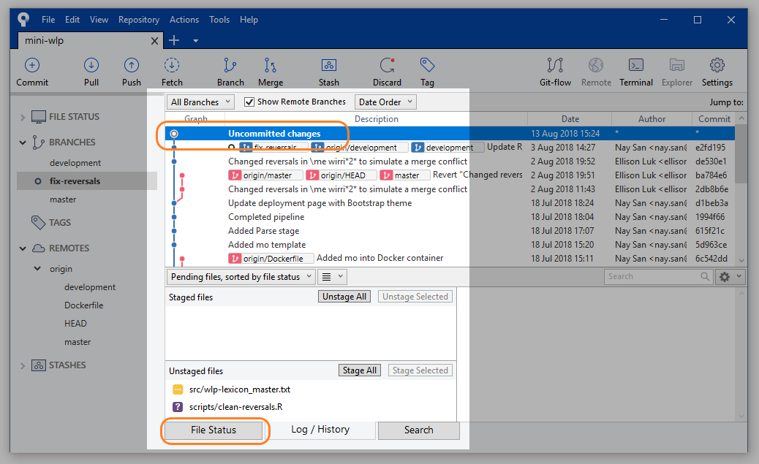This screenshot has width=759, height=464.
Task: Open the Repository menu
Action: (139, 20)
